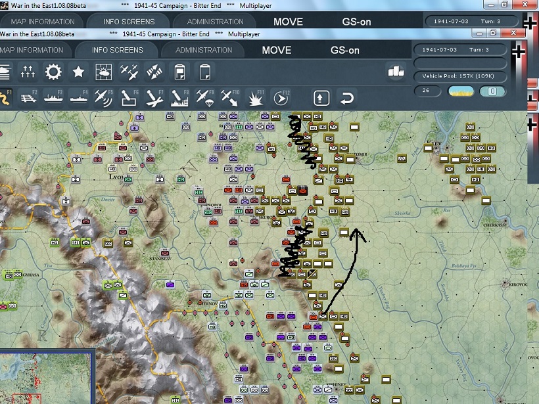Click F12 end turn icon
539x404 pixels.
pos(281,98)
